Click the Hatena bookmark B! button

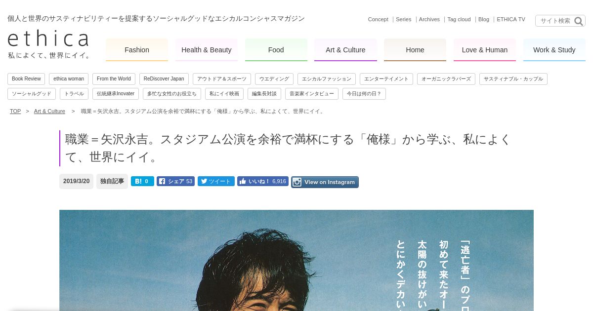click(x=142, y=181)
